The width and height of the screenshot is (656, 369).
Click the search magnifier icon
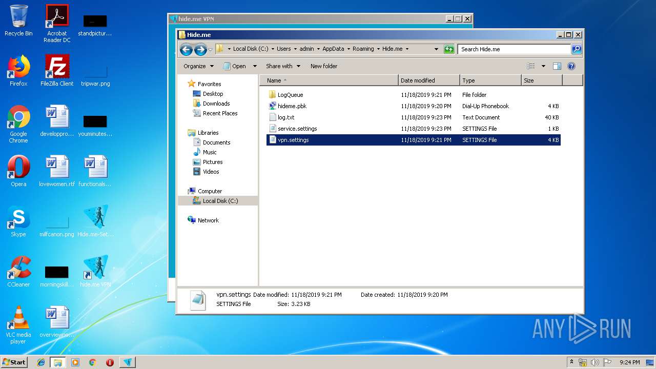pyautogui.click(x=577, y=49)
